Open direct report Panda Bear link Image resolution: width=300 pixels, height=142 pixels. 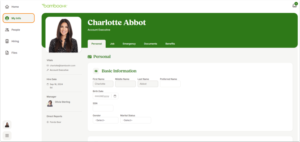(55, 122)
